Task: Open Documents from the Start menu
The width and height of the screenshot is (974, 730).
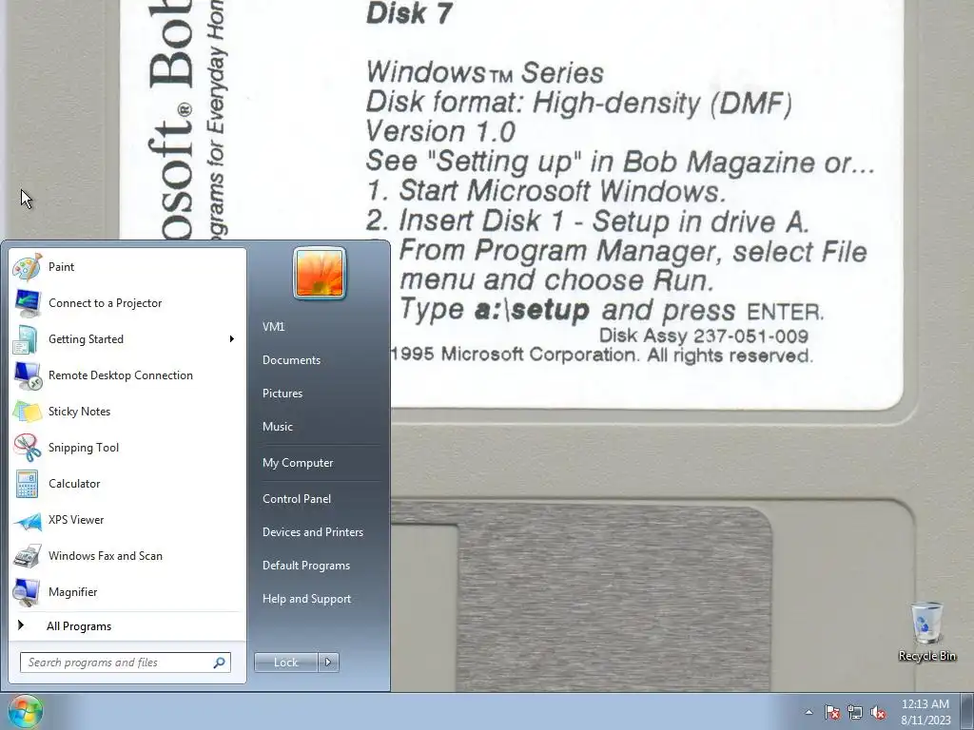Action: pos(291,360)
